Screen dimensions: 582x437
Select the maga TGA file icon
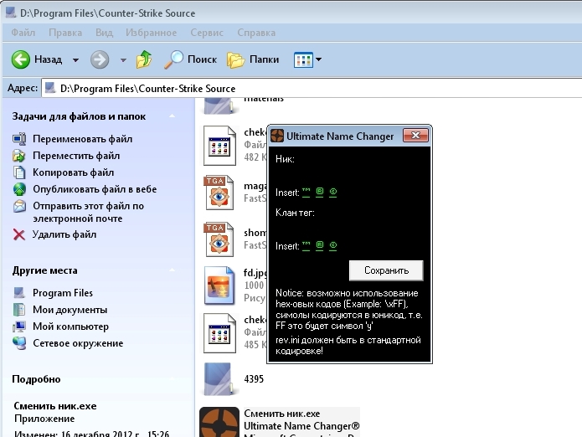219,193
